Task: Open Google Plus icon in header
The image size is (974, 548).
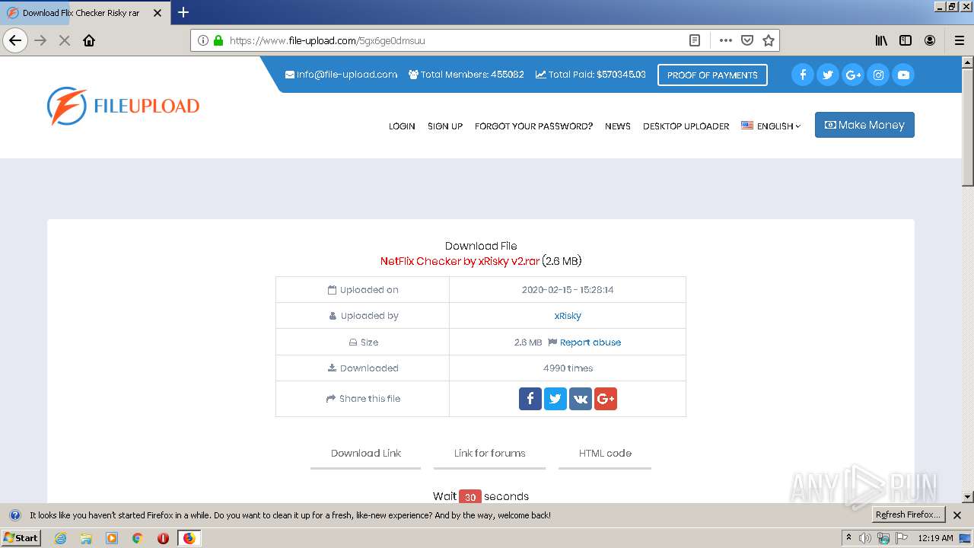Action: pyautogui.click(x=853, y=75)
